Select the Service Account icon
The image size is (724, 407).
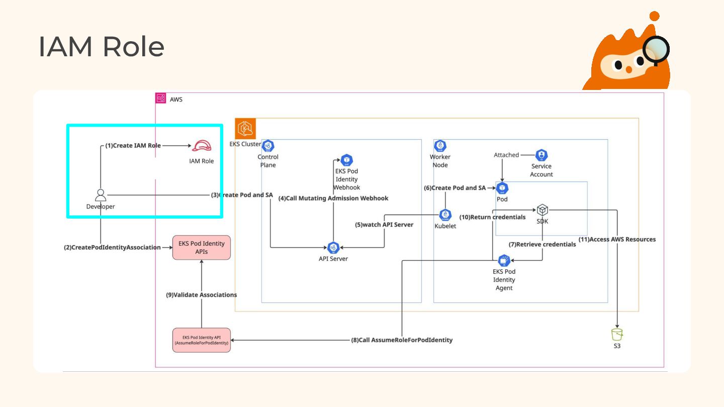(541, 155)
